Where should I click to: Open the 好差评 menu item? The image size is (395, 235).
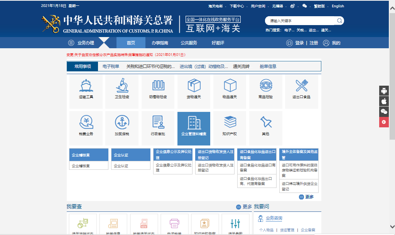[218, 43]
